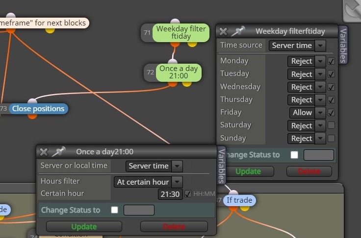Pin the Weekday filterftiday panel
361x238 pixels.
(238, 31)
